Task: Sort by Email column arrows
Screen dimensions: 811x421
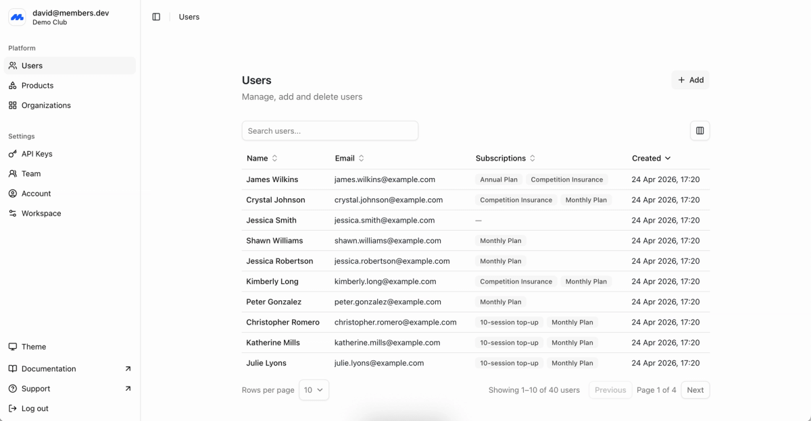Action: pyautogui.click(x=361, y=159)
